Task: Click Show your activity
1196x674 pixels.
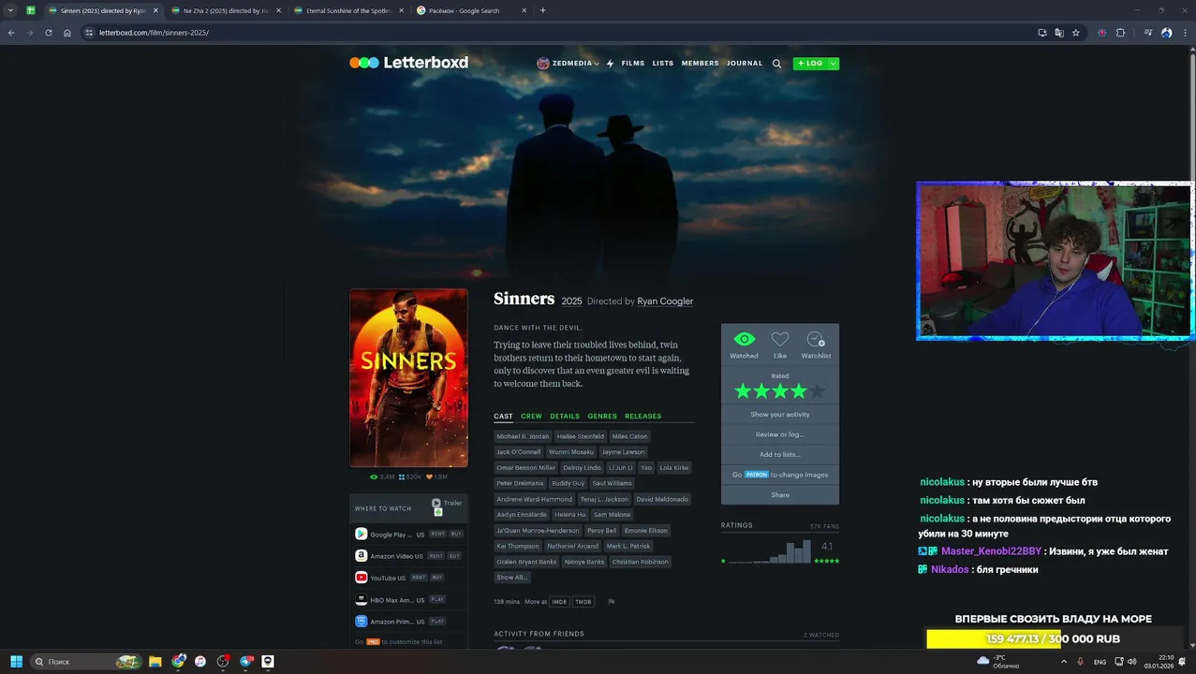Action: coord(780,415)
